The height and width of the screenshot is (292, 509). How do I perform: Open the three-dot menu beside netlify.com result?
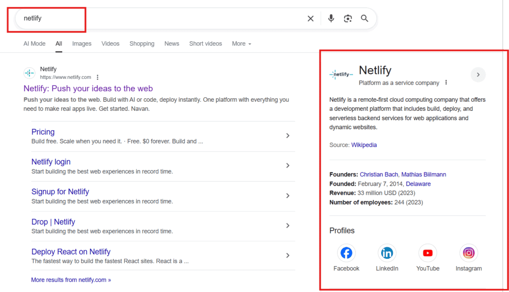tap(97, 77)
